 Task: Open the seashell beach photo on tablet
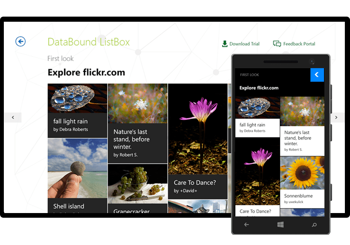78,168
